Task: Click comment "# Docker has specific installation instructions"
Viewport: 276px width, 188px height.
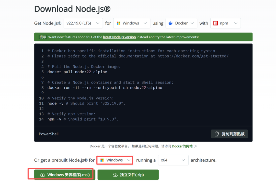Action: [x=132, y=51]
